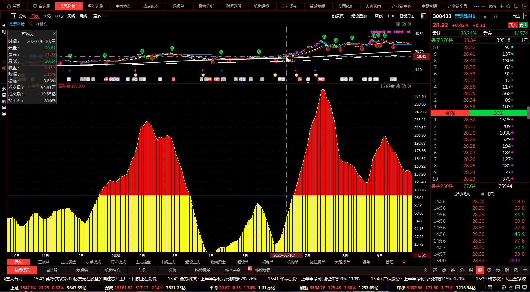This screenshot has height=292, width=530.
Task: Click the home icon on 首页 tab
Action: pyautogui.click(x=9, y=6)
